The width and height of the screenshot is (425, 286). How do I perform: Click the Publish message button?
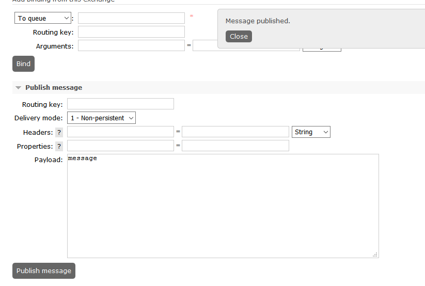coord(44,271)
